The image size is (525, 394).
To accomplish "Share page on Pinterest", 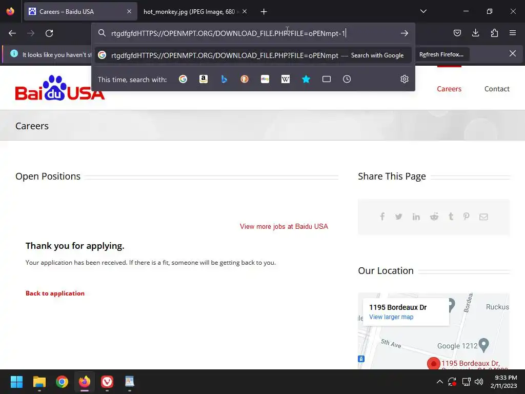I will coord(466,216).
